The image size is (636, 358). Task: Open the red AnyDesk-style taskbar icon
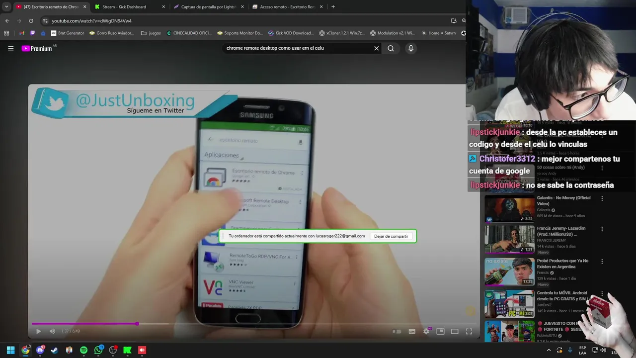pyautogui.click(x=142, y=350)
